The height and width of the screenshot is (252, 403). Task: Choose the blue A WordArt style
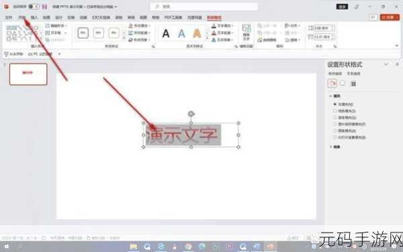(181, 34)
